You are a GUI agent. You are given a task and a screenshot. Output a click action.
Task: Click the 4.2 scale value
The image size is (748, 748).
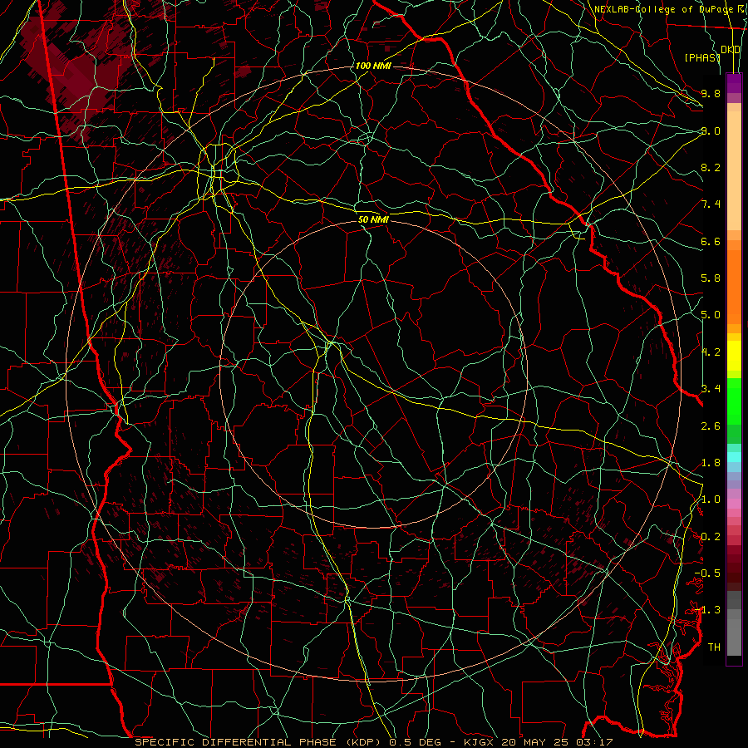click(x=711, y=352)
